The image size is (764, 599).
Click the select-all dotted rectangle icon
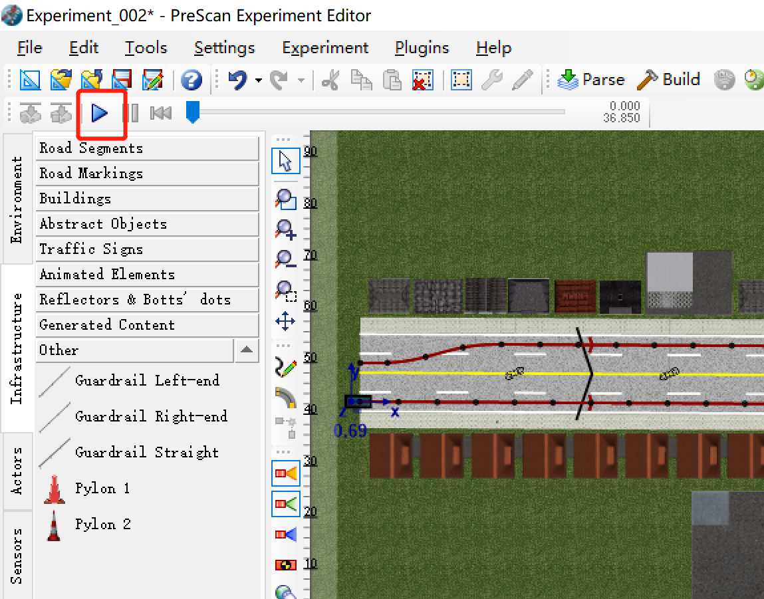pyautogui.click(x=461, y=80)
